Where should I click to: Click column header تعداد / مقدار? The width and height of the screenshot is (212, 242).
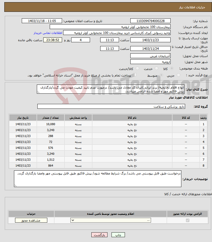pos(51,118)
